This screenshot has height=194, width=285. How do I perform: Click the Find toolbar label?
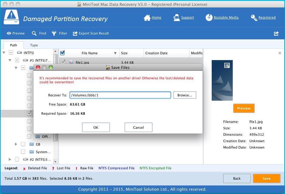click(43, 33)
